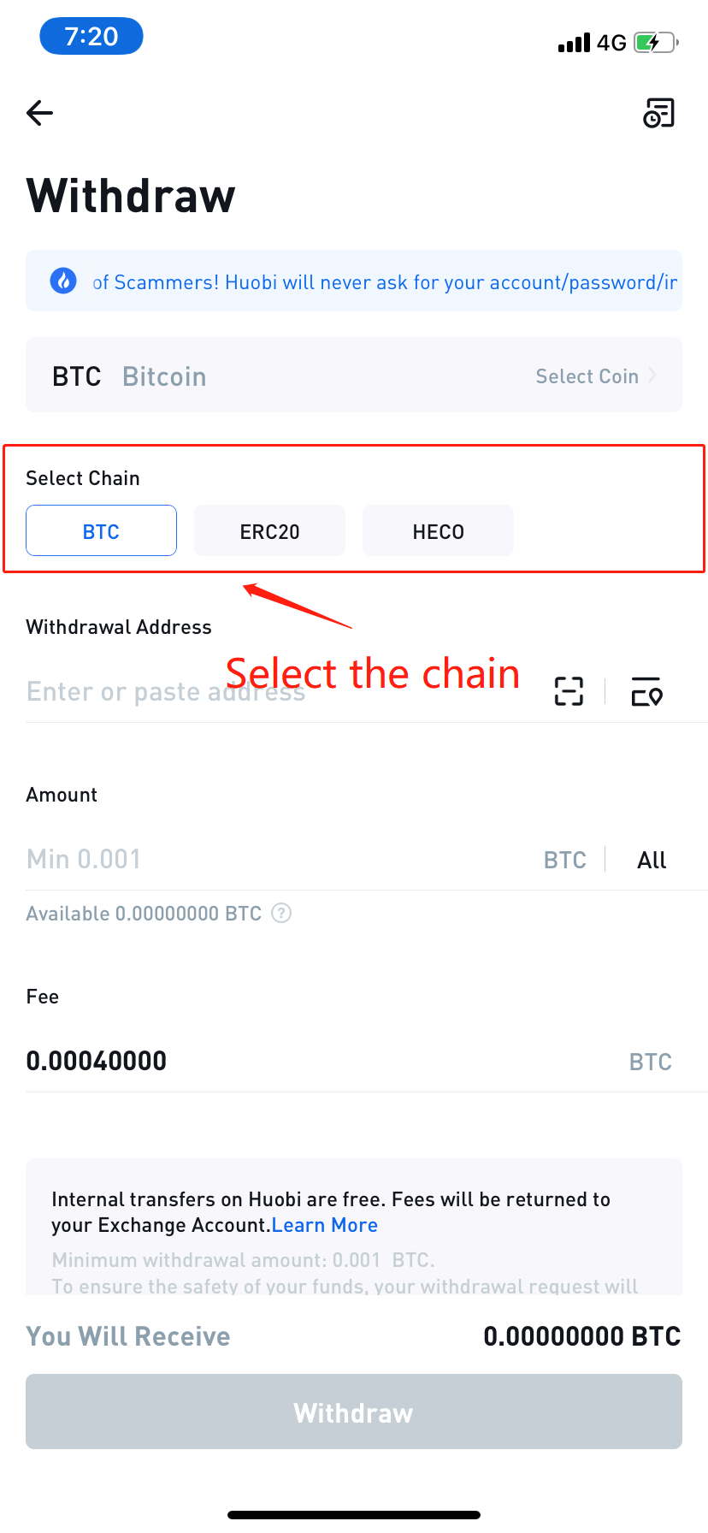Open saved address book icon
Viewport: 708px width, 1533px height.
coord(646,691)
